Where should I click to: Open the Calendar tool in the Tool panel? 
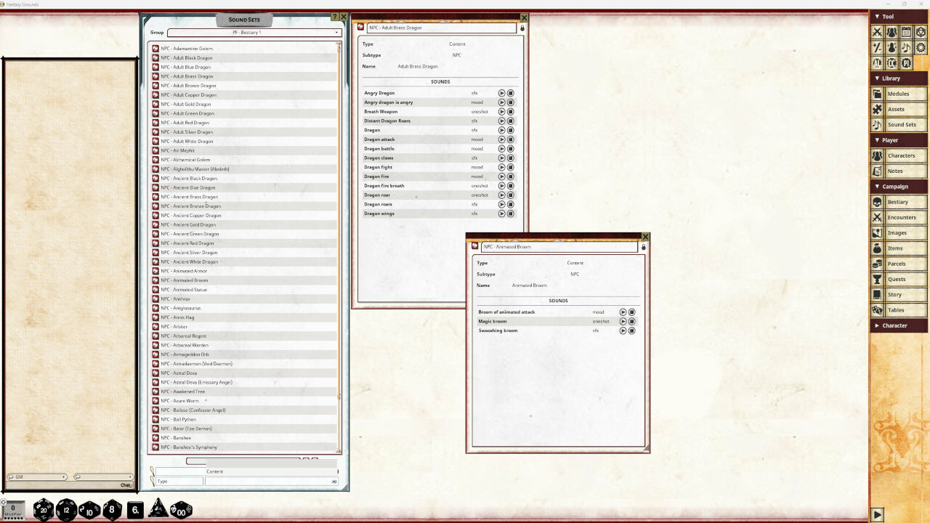[907, 31]
